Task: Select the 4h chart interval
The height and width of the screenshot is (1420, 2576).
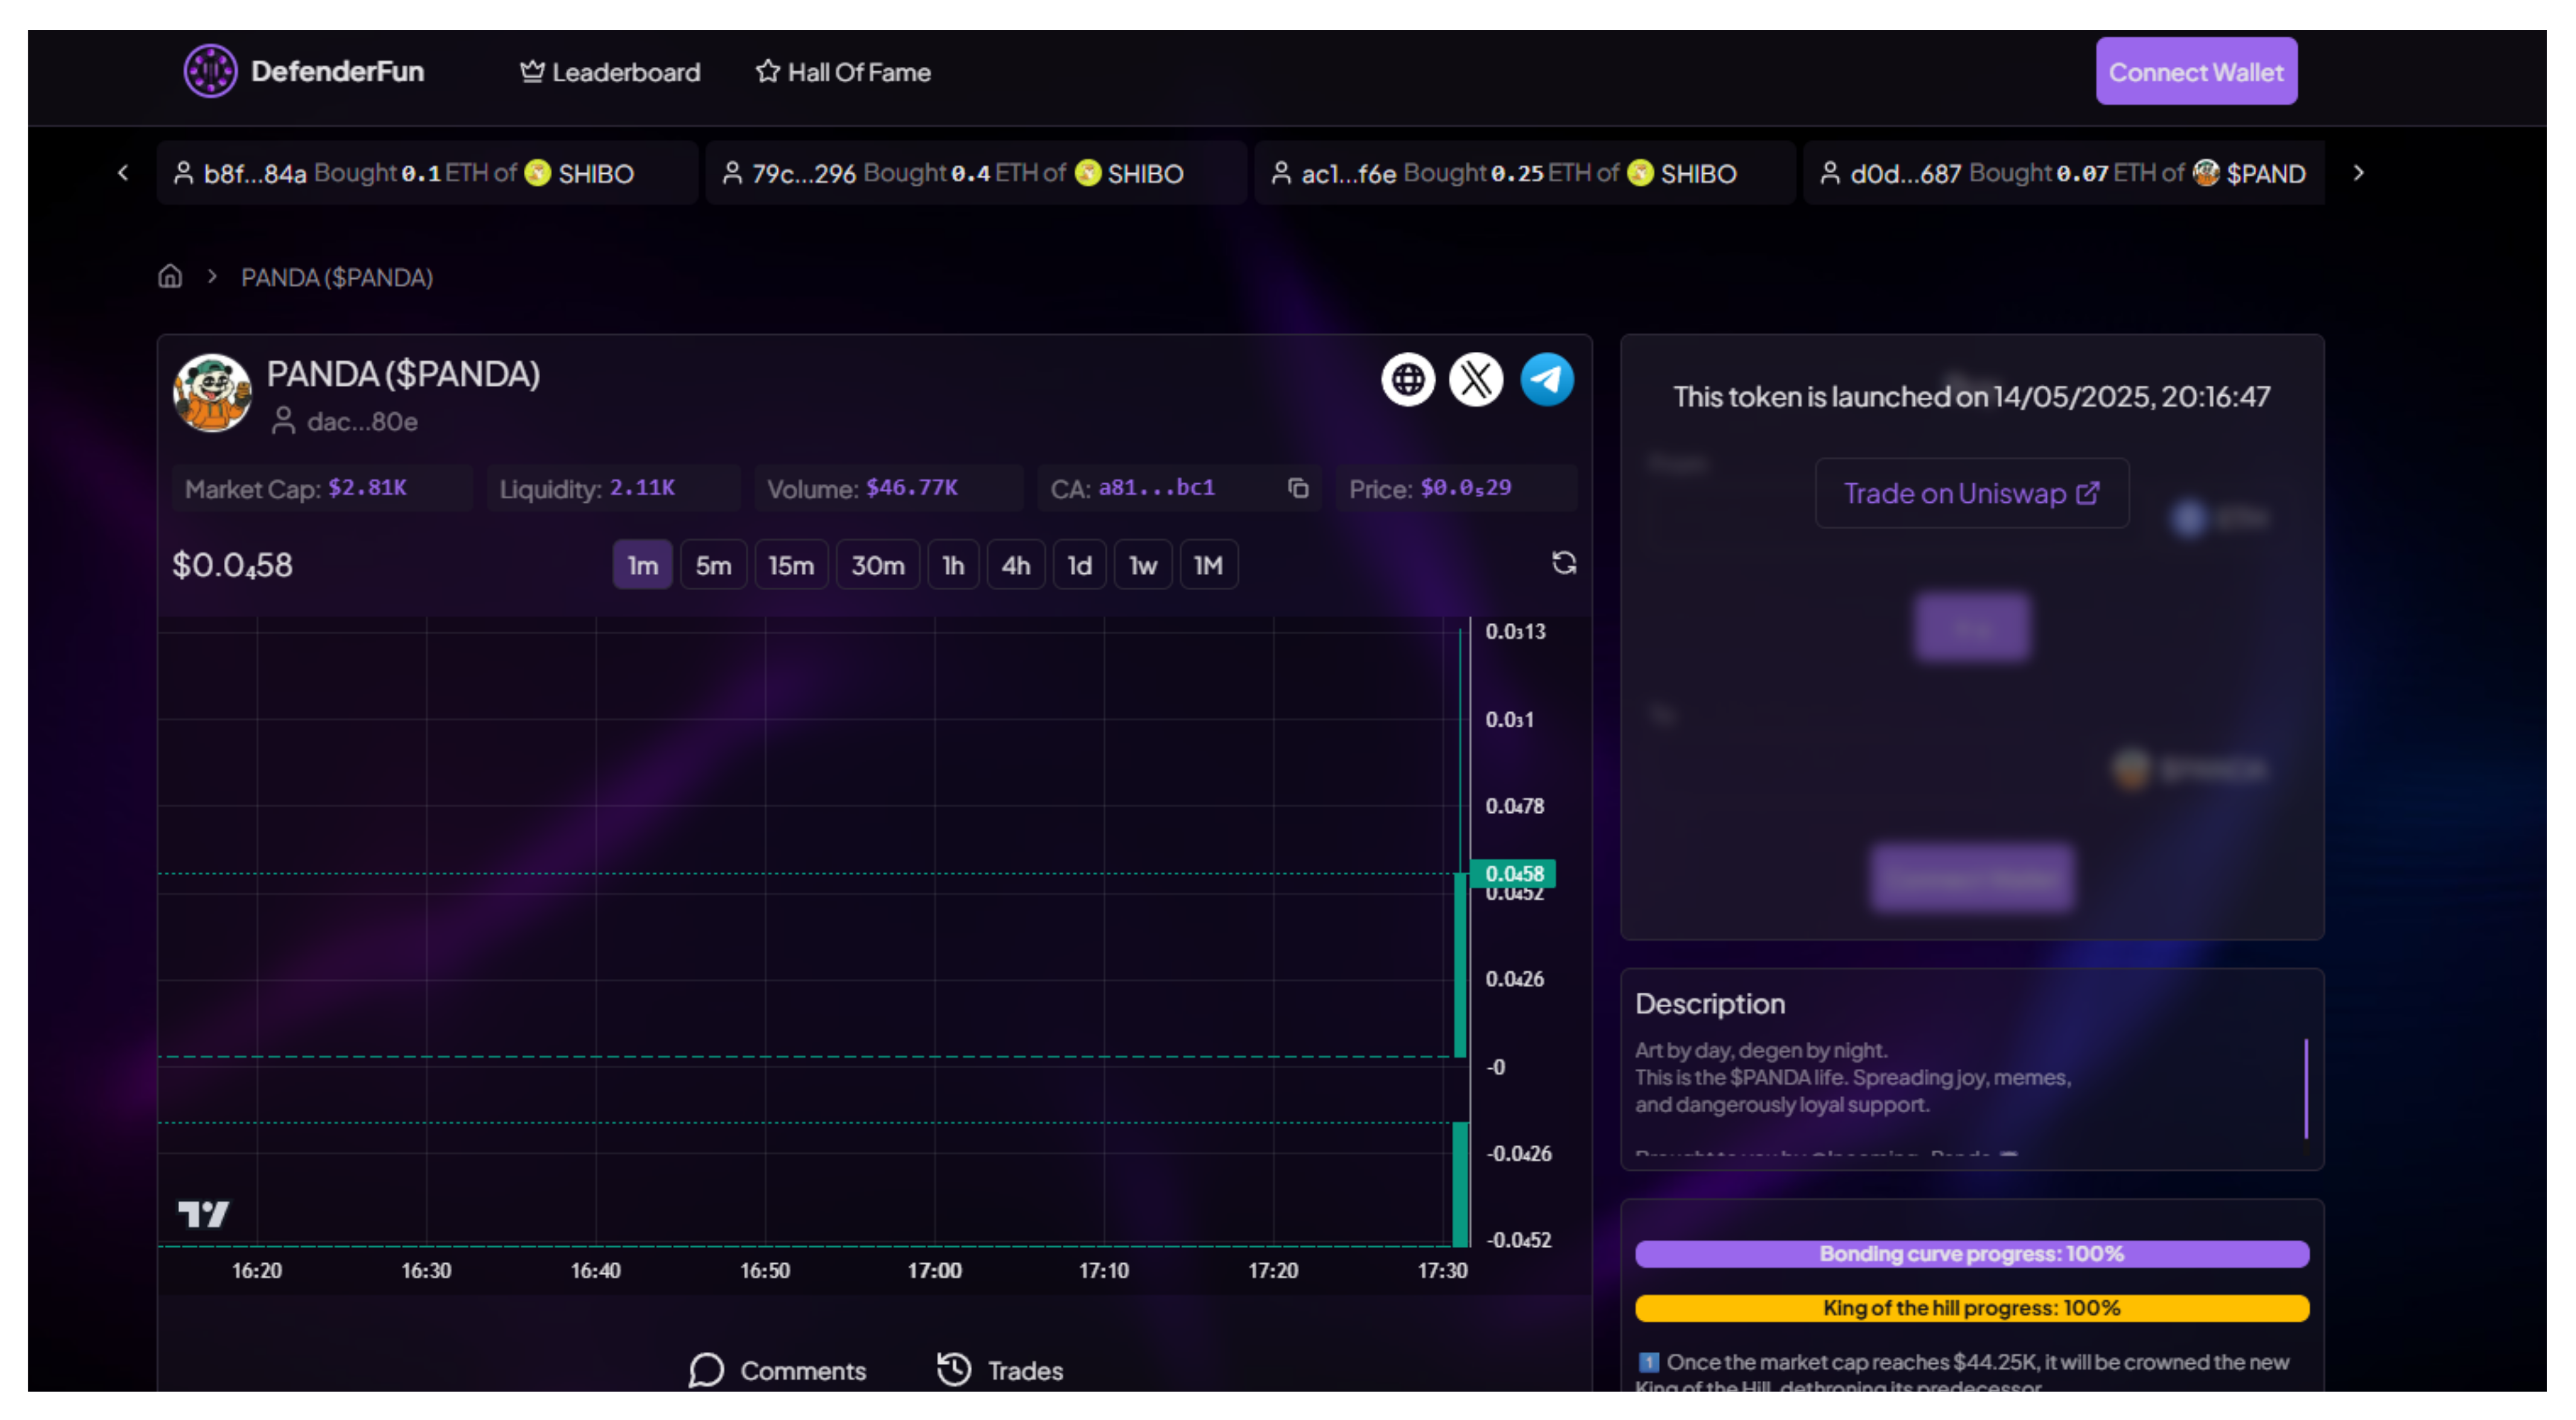Action: [x=1015, y=565]
